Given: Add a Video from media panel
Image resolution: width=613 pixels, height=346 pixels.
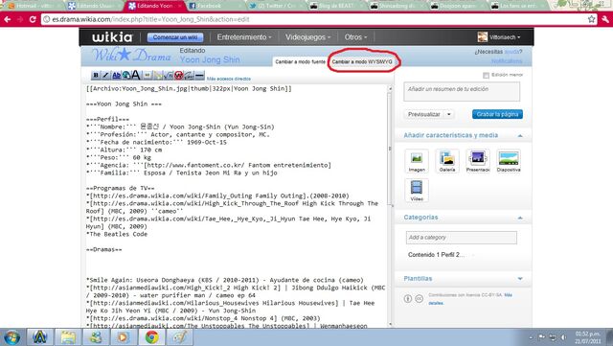Looking at the screenshot, I should [x=417, y=190].
